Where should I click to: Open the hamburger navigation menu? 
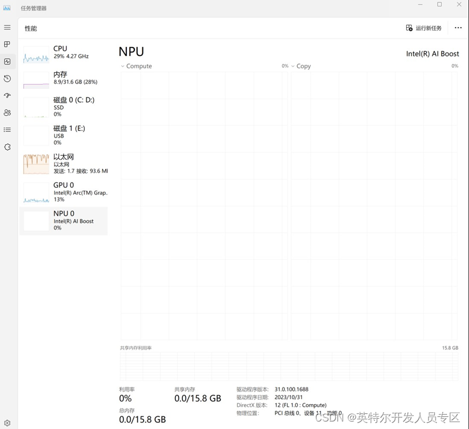pos(7,28)
